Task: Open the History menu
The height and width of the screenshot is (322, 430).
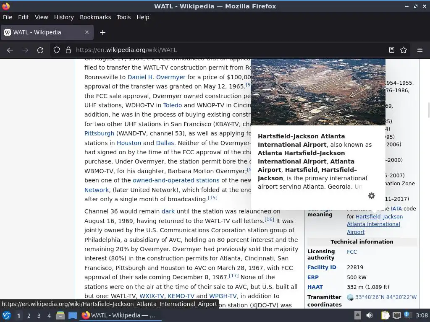Action: click(64, 17)
